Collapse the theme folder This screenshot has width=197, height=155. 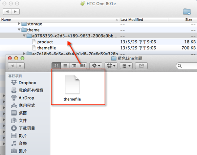point(19,30)
